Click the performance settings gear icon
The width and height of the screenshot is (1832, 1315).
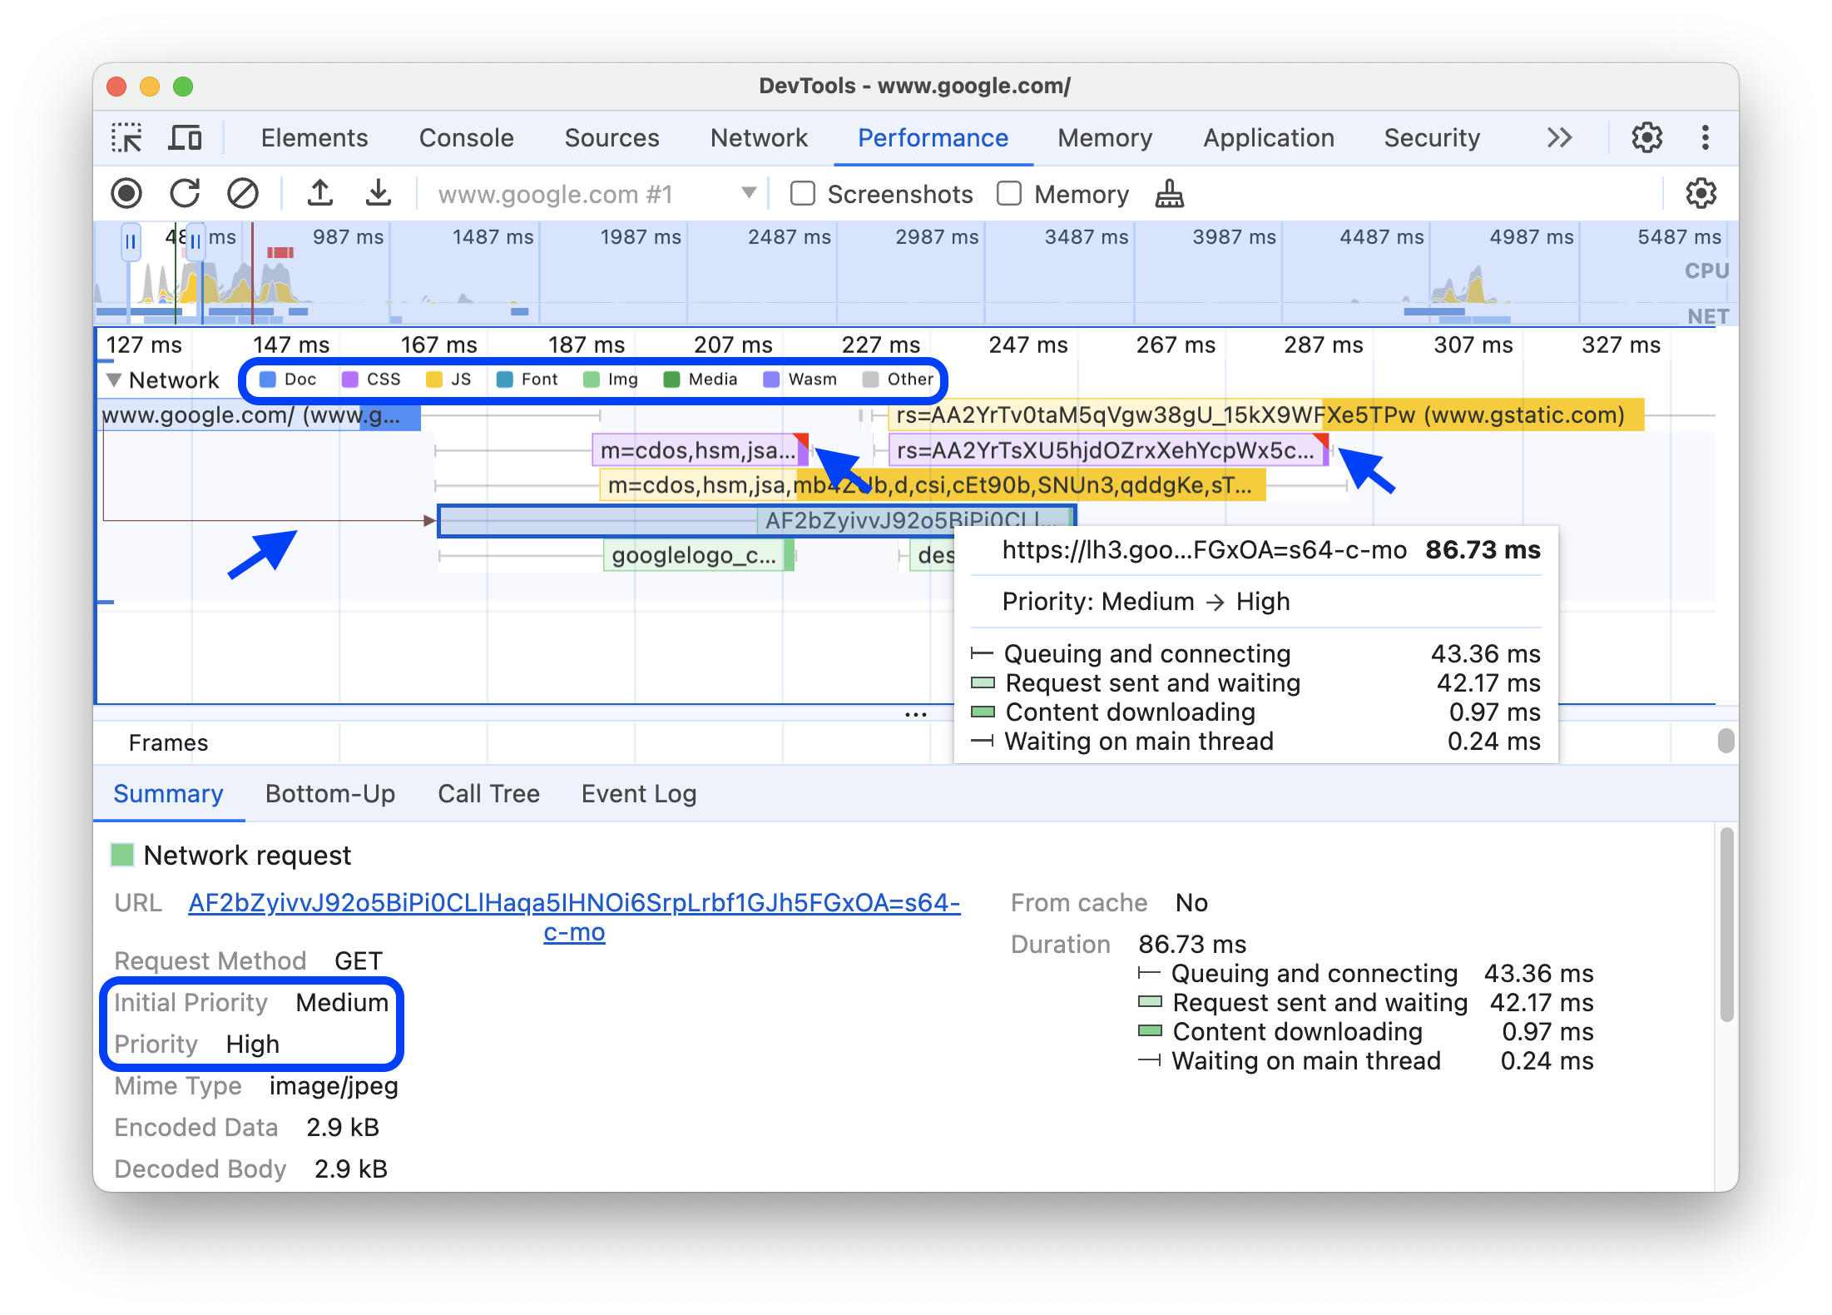coord(1700,192)
